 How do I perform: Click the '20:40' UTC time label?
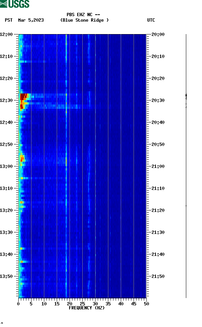tap(158, 122)
